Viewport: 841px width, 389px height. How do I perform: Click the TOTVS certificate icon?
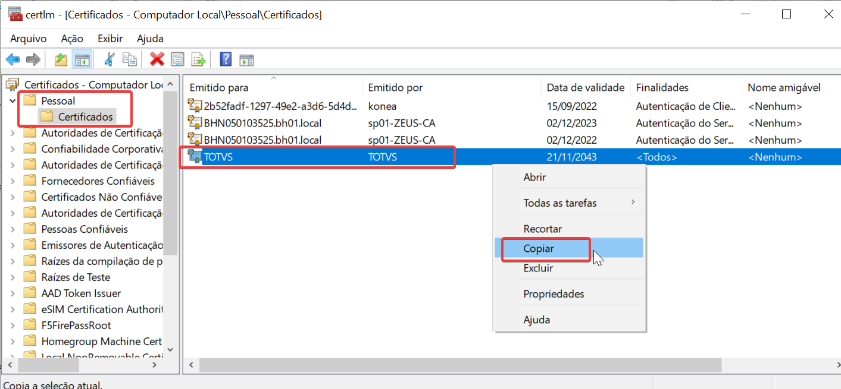pyautogui.click(x=195, y=157)
